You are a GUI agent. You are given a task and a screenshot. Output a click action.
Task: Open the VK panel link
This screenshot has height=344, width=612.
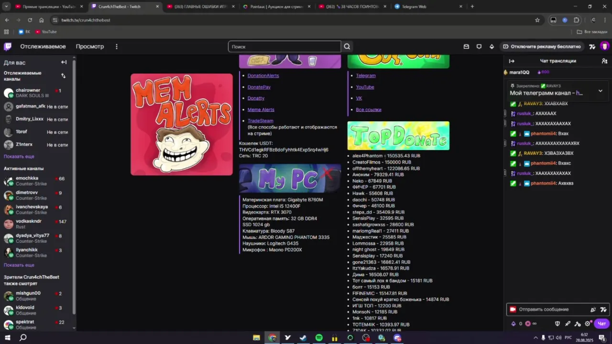coord(359,98)
